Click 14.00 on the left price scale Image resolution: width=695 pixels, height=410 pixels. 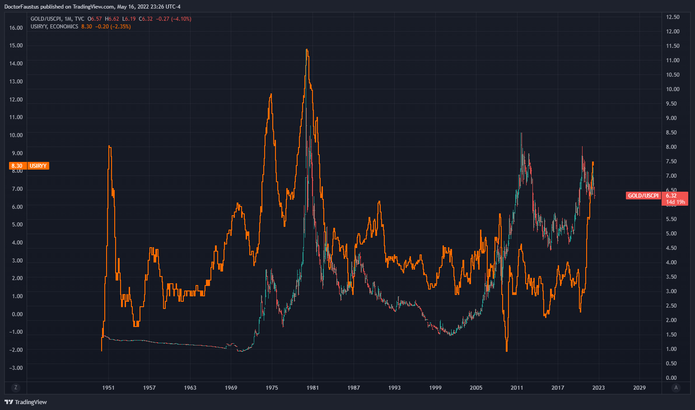(x=16, y=64)
